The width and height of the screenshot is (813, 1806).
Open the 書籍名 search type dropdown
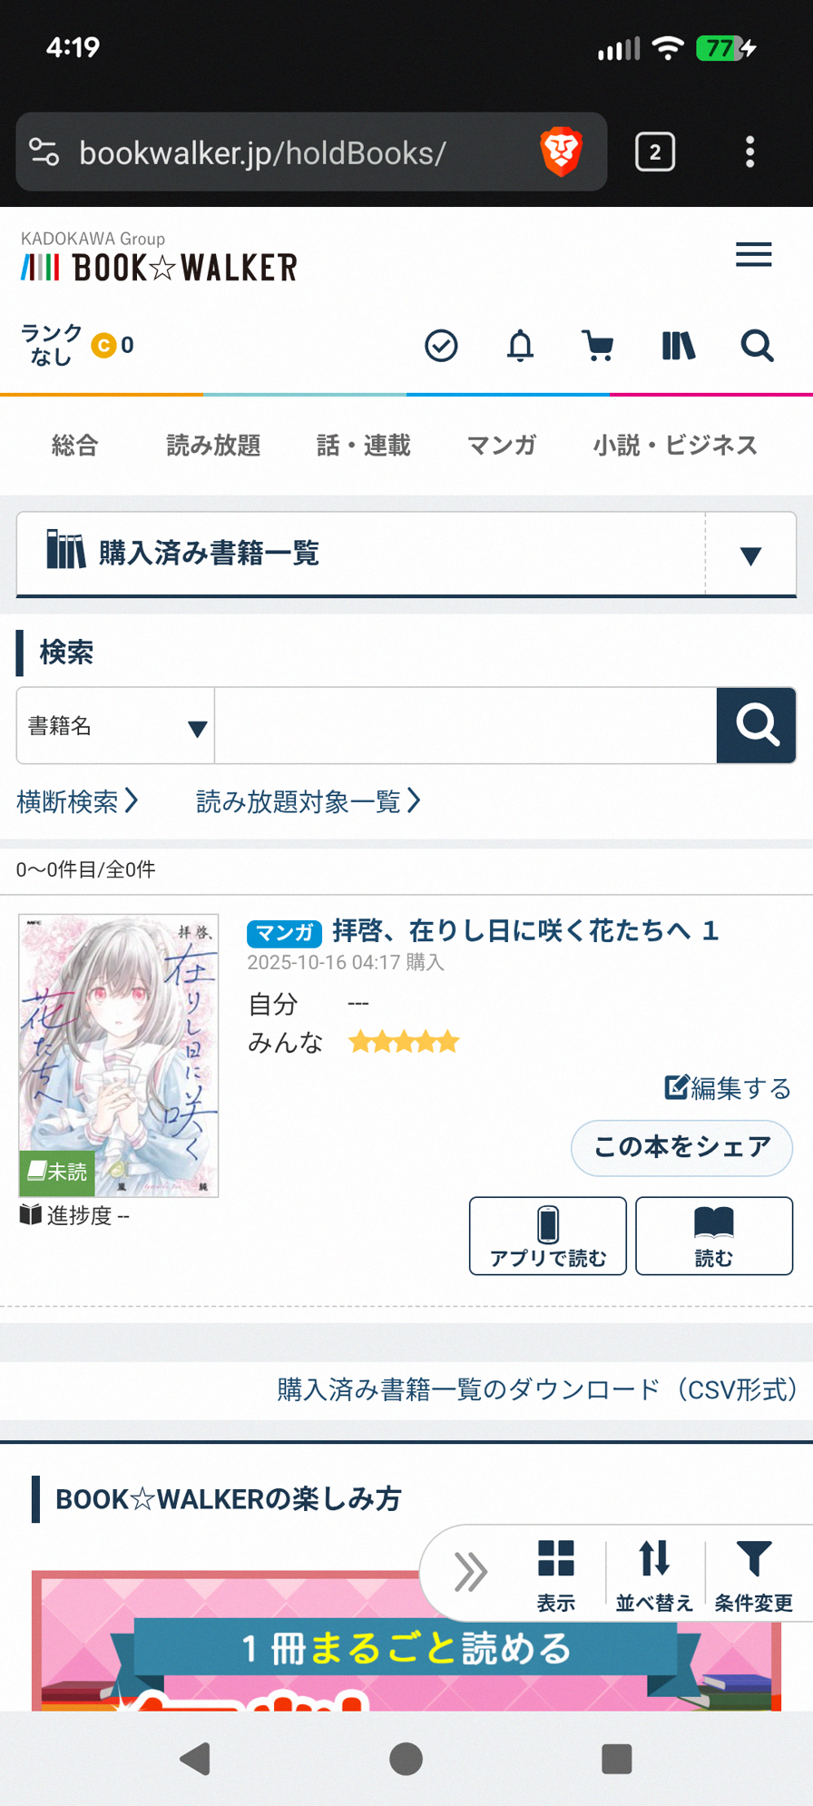click(115, 726)
